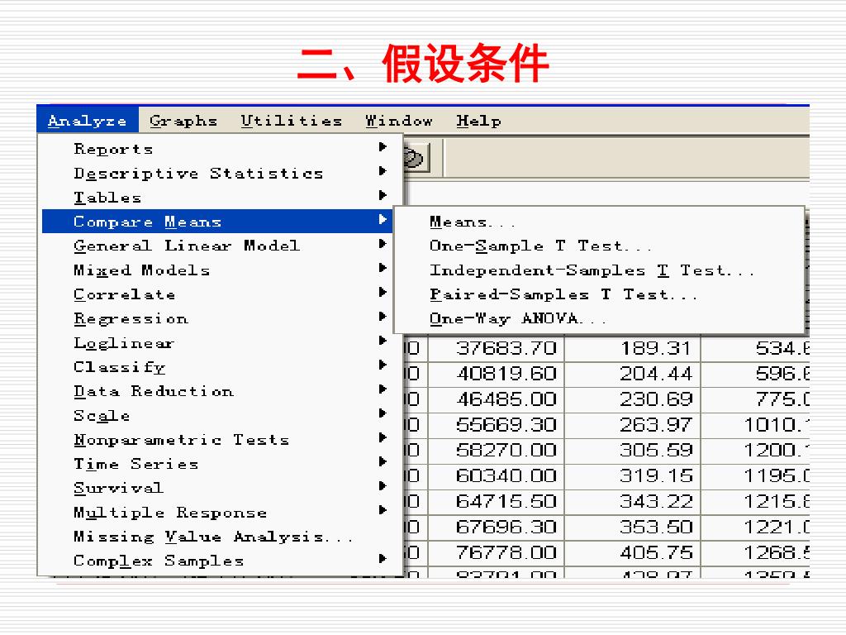
Task: Expand arrow beside Classify
Action: tap(383, 365)
